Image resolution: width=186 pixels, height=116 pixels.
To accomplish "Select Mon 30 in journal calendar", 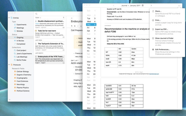I will tap(91, 108).
